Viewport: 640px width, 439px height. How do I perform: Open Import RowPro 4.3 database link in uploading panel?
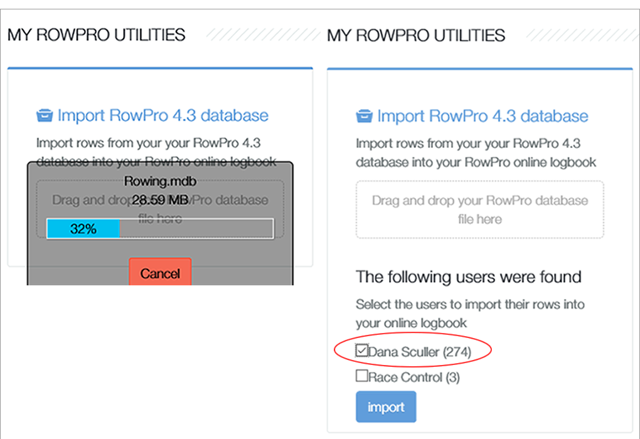click(x=163, y=116)
